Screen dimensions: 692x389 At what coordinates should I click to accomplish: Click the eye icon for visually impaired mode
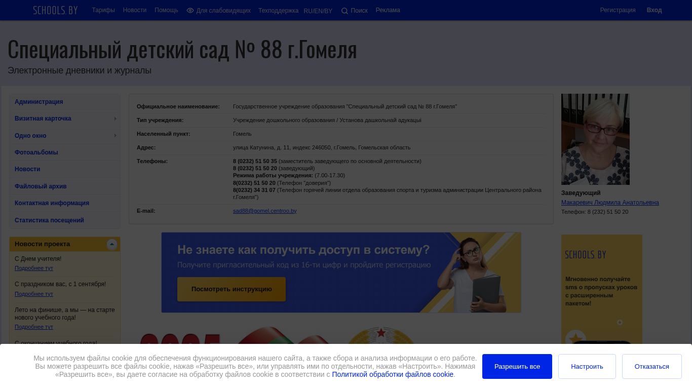tap(190, 11)
